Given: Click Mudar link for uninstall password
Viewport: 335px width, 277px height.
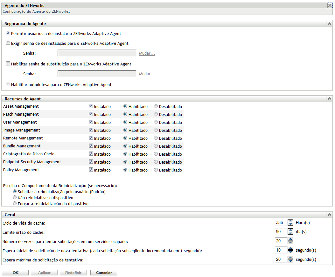Looking at the screenshot, I should pos(147,53).
